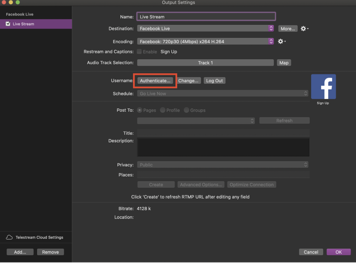Open the Destination dropdown

[205, 29]
